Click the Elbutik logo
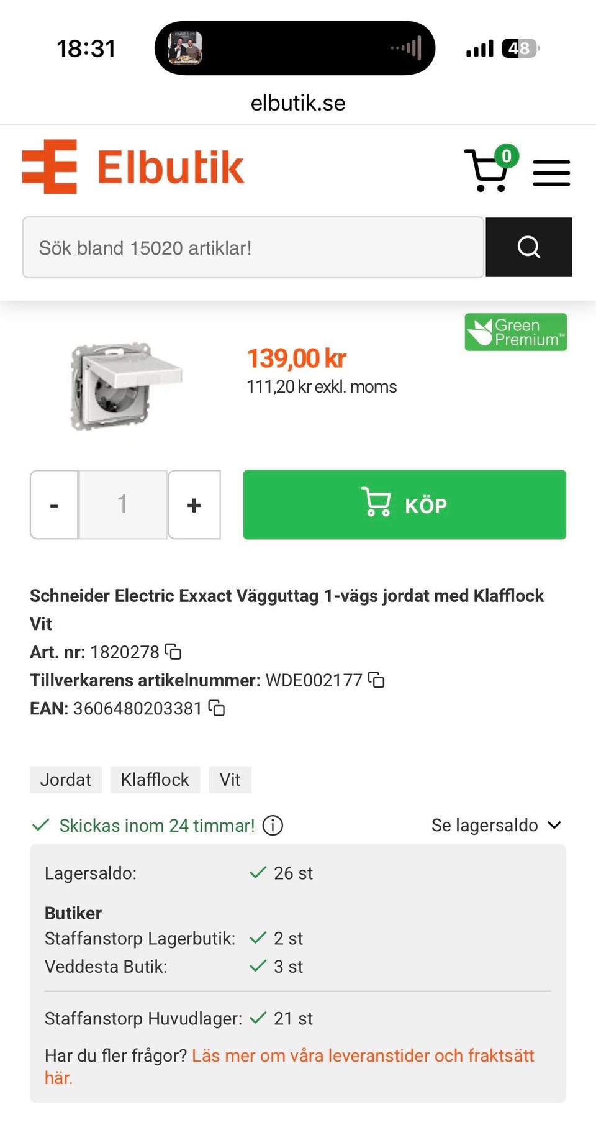Viewport: 596px width, 1130px height. pyautogui.click(x=133, y=166)
